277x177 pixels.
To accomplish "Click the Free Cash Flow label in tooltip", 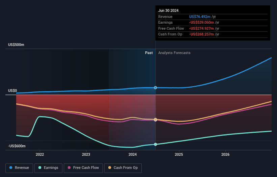I will [x=171, y=28].
